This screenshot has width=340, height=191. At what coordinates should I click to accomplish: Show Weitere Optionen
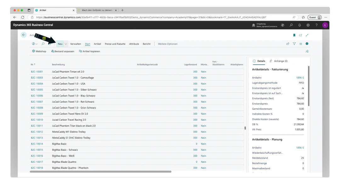(167, 44)
